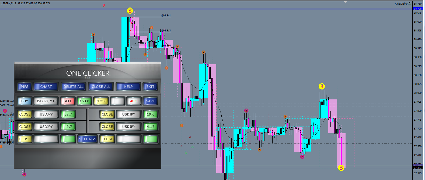The width and height of the screenshot is (425, 180).
Task: Click the USDJPY label in the 19.0 row
Action: [129, 114]
